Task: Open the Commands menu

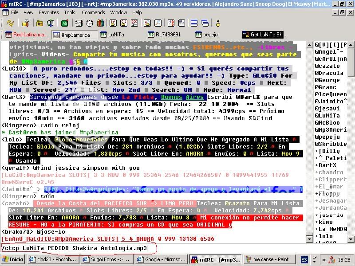Action: (93, 12)
